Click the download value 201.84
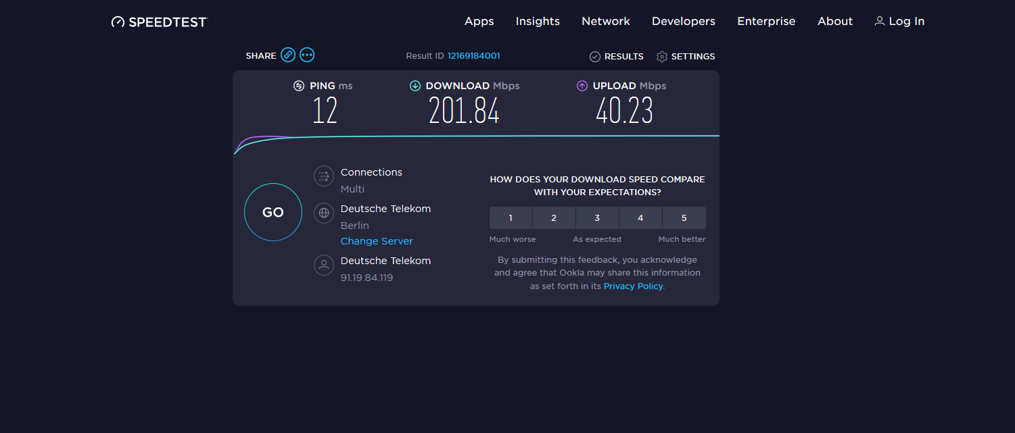The width and height of the screenshot is (1015, 433). [x=465, y=111]
